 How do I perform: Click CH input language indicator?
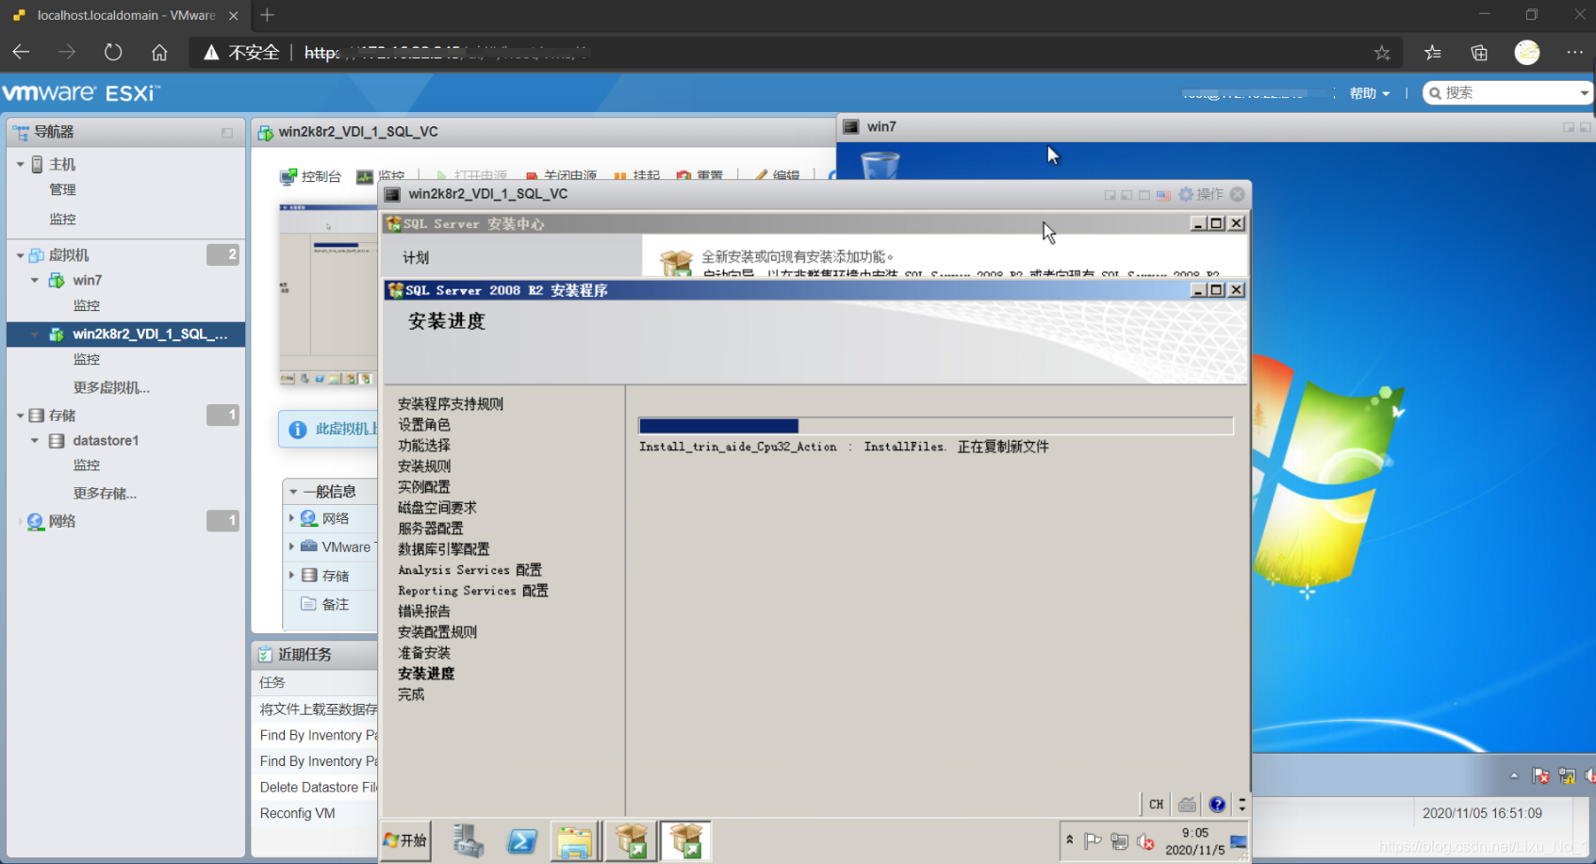coord(1156,804)
